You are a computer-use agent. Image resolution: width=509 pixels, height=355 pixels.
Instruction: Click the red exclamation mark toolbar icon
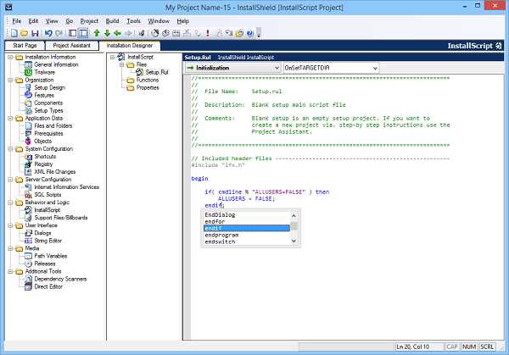[x=208, y=33]
